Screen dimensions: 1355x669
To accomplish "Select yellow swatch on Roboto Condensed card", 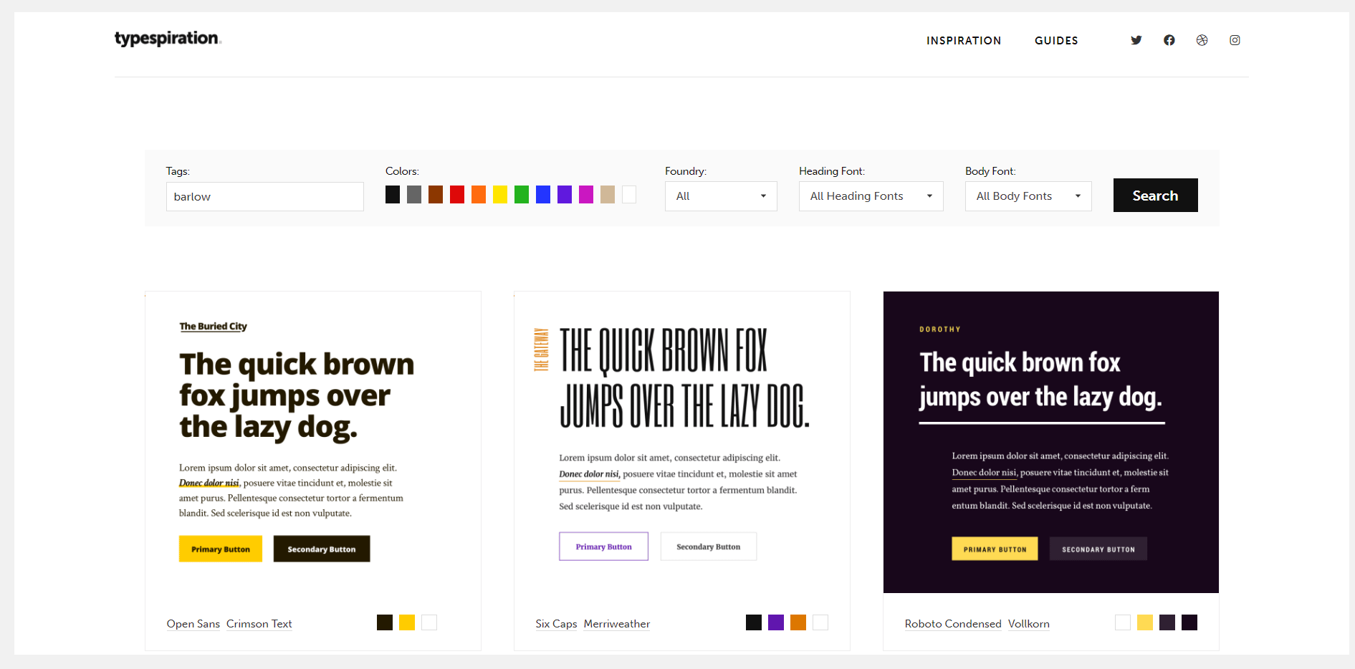I will [x=1145, y=622].
